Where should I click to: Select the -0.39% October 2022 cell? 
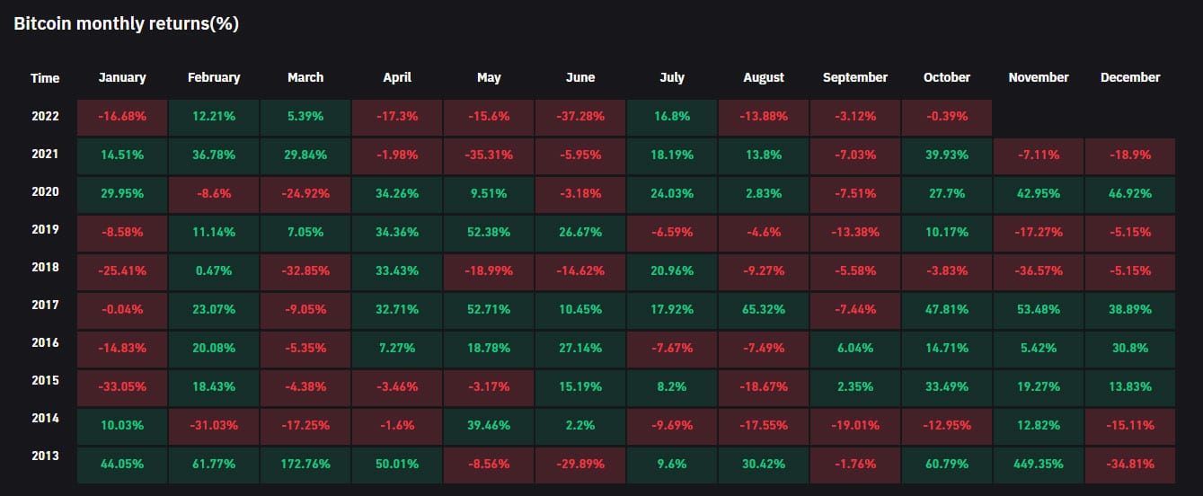coord(947,118)
